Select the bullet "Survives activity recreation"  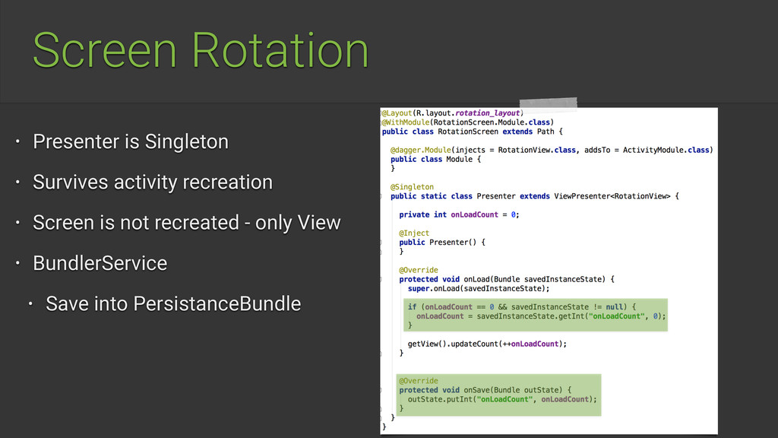click(153, 182)
